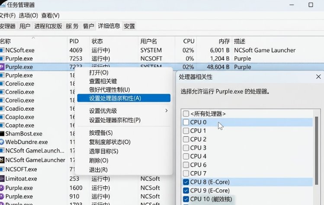
Task: Enable the CPU 3 checkbox
Action: 186,148
